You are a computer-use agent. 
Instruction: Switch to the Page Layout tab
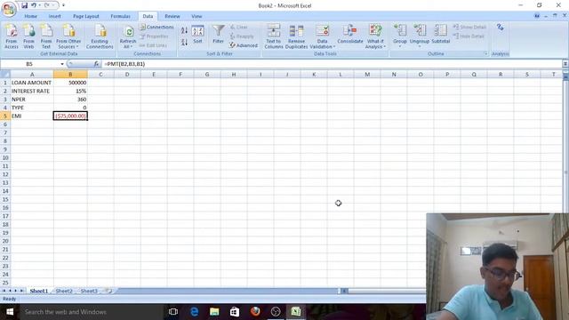(x=86, y=16)
